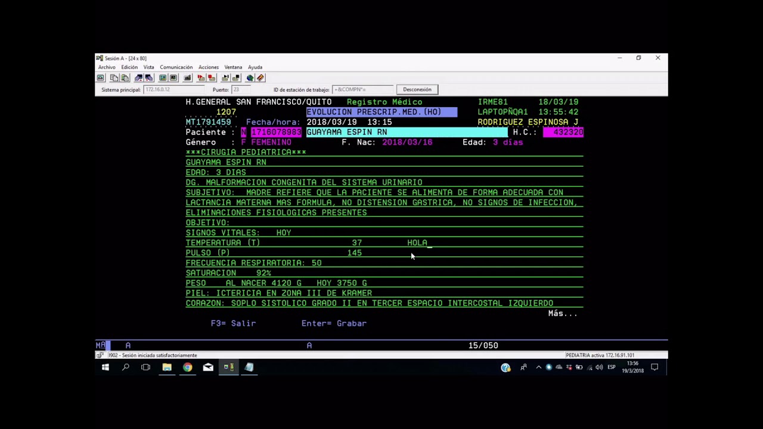Image resolution: width=763 pixels, height=429 pixels.
Task: Click the EDAD: 3 DIAS line
Action: pos(384,172)
